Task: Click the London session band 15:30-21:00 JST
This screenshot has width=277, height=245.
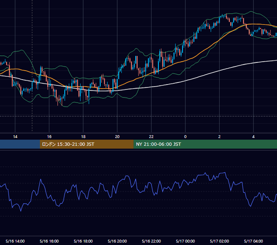Action: click(x=86, y=144)
